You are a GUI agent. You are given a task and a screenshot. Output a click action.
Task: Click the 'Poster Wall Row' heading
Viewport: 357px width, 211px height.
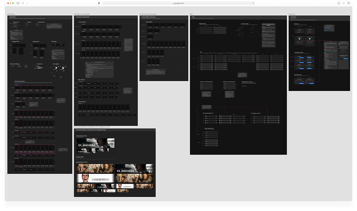[149, 22]
